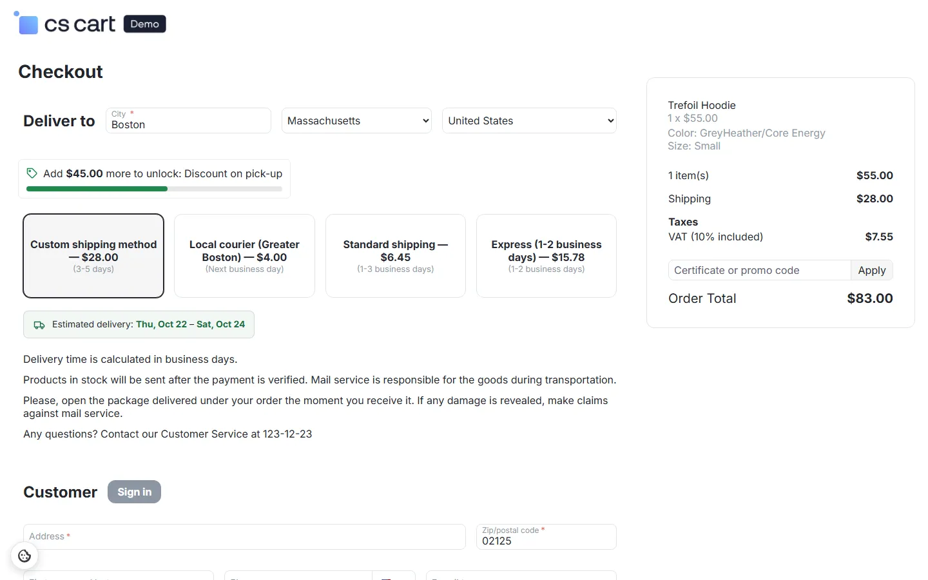This screenshot has height=580, width=928.
Task: Click the VAT (10% included) label
Action: (715, 237)
